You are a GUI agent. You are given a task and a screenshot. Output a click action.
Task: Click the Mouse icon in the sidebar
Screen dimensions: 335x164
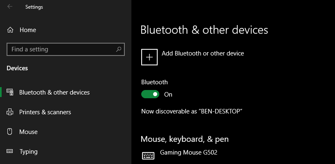click(10, 132)
